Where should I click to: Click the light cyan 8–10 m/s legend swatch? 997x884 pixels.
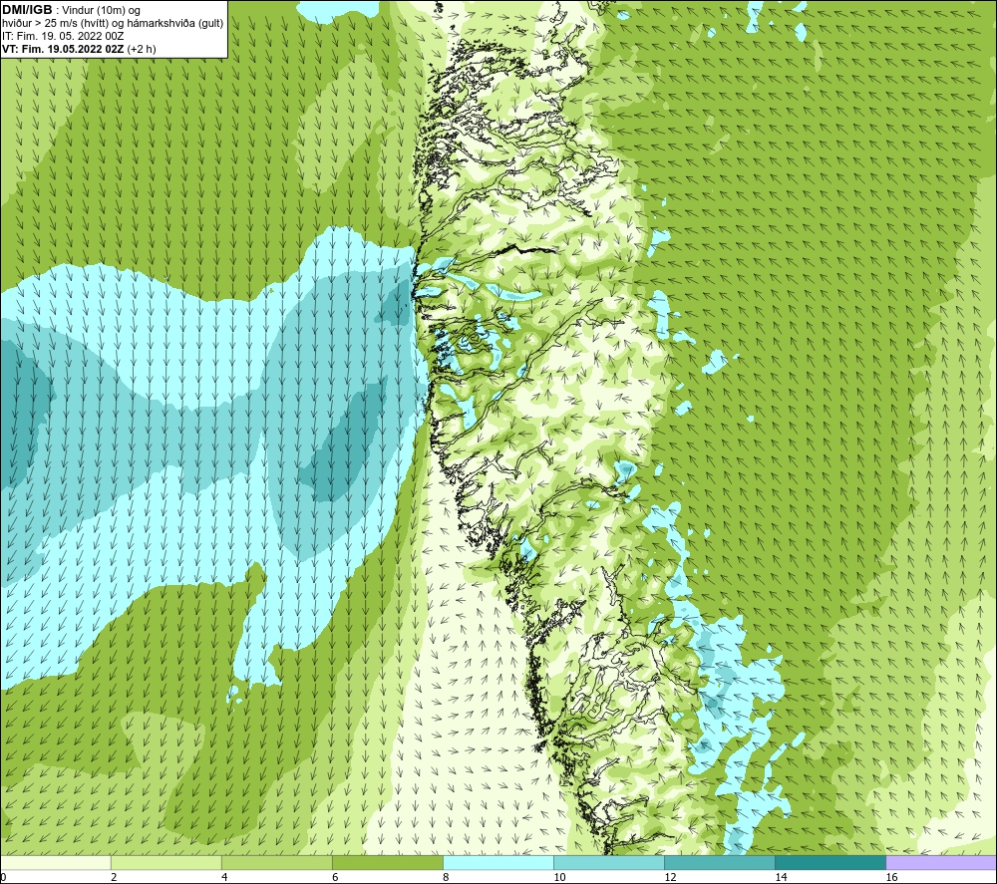click(498, 862)
